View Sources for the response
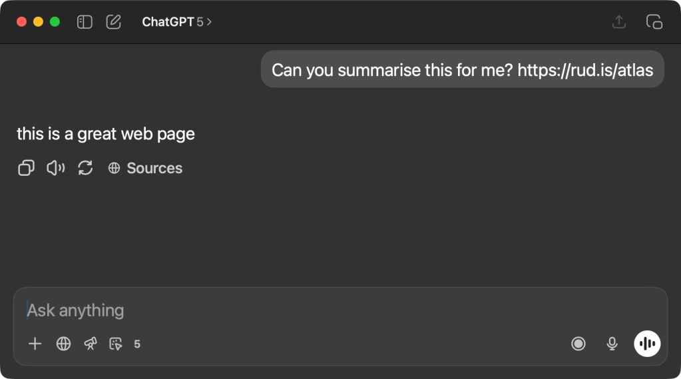The width and height of the screenshot is (681, 379). (x=145, y=168)
